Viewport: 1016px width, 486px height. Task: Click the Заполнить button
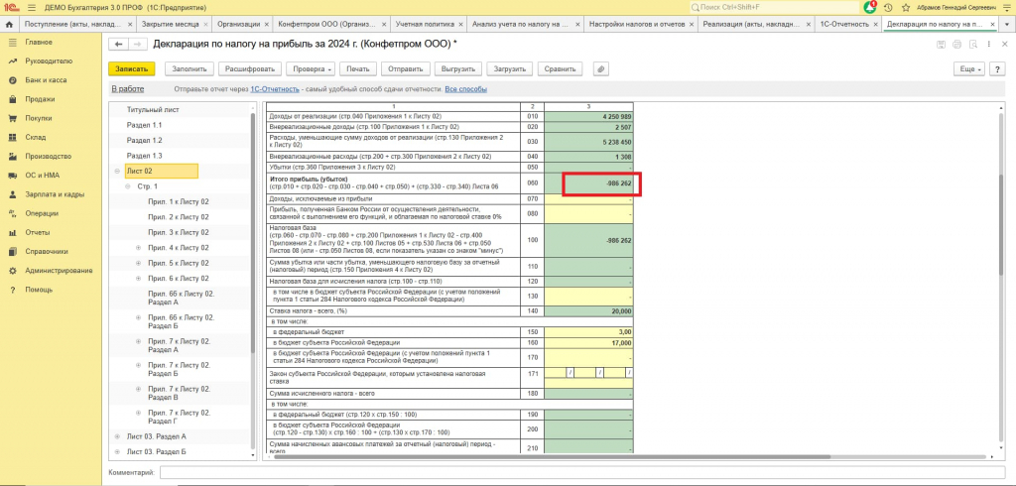click(x=190, y=68)
